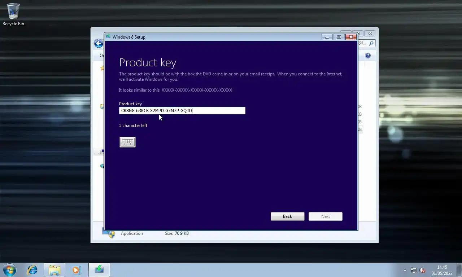The height and width of the screenshot is (277, 462).
Task: Click the muted volume tray icon
Action: 422,270
